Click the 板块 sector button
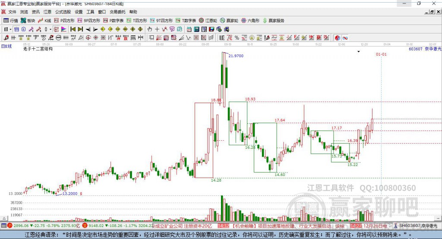Screen dimensions: 442x239 28,21
